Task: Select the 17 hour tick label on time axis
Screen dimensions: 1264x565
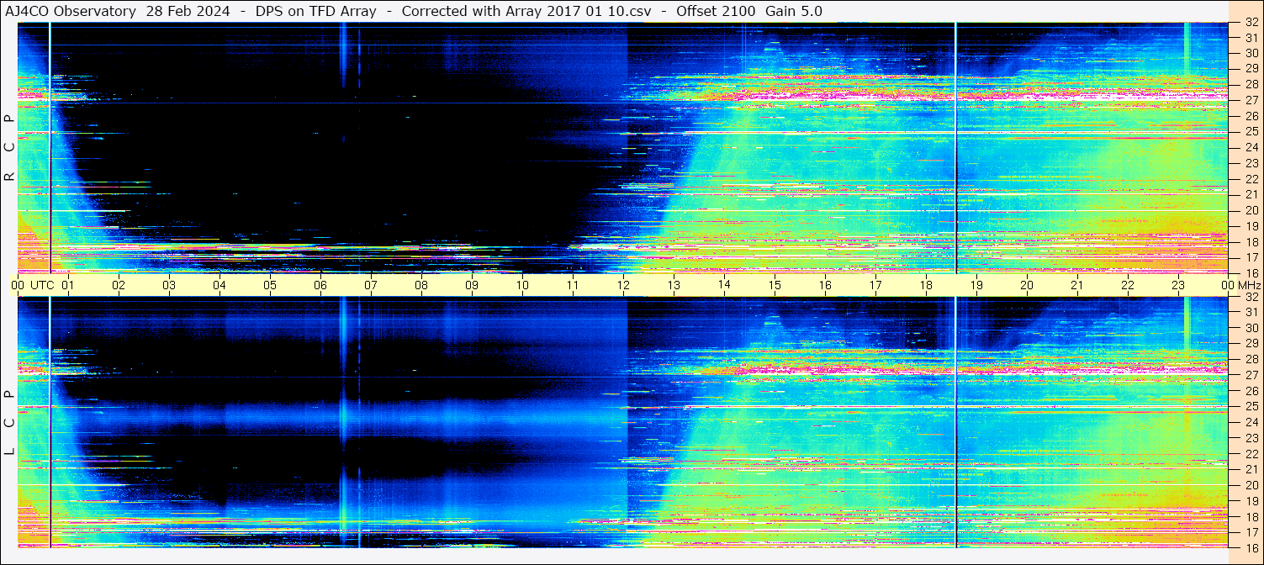Action: click(875, 285)
